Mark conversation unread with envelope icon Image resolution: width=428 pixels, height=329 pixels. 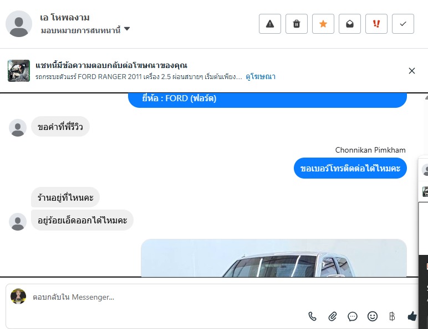pyautogui.click(x=350, y=24)
